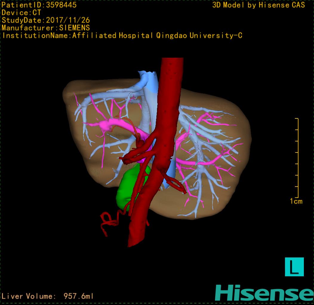The width and height of the screenshot is (314, 305).
Task: Click the Liver Volume 957.6ml readout
Action: click(47, 296)
